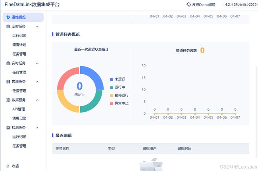
Task: Open 运行记录 under 检测任务
Action: tap(19, 137)
